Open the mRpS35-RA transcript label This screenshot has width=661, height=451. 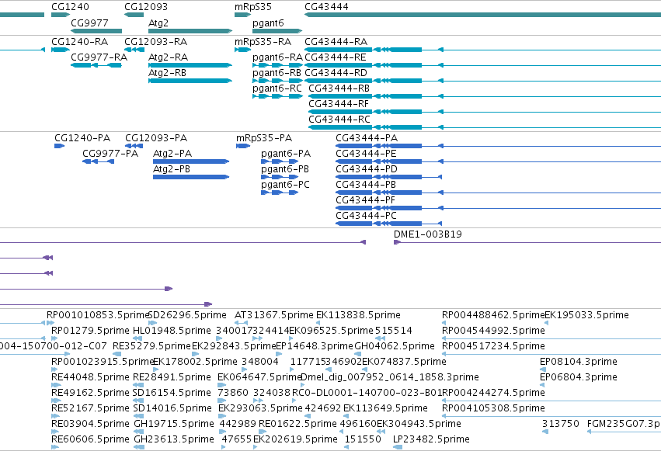click(263, 42)
